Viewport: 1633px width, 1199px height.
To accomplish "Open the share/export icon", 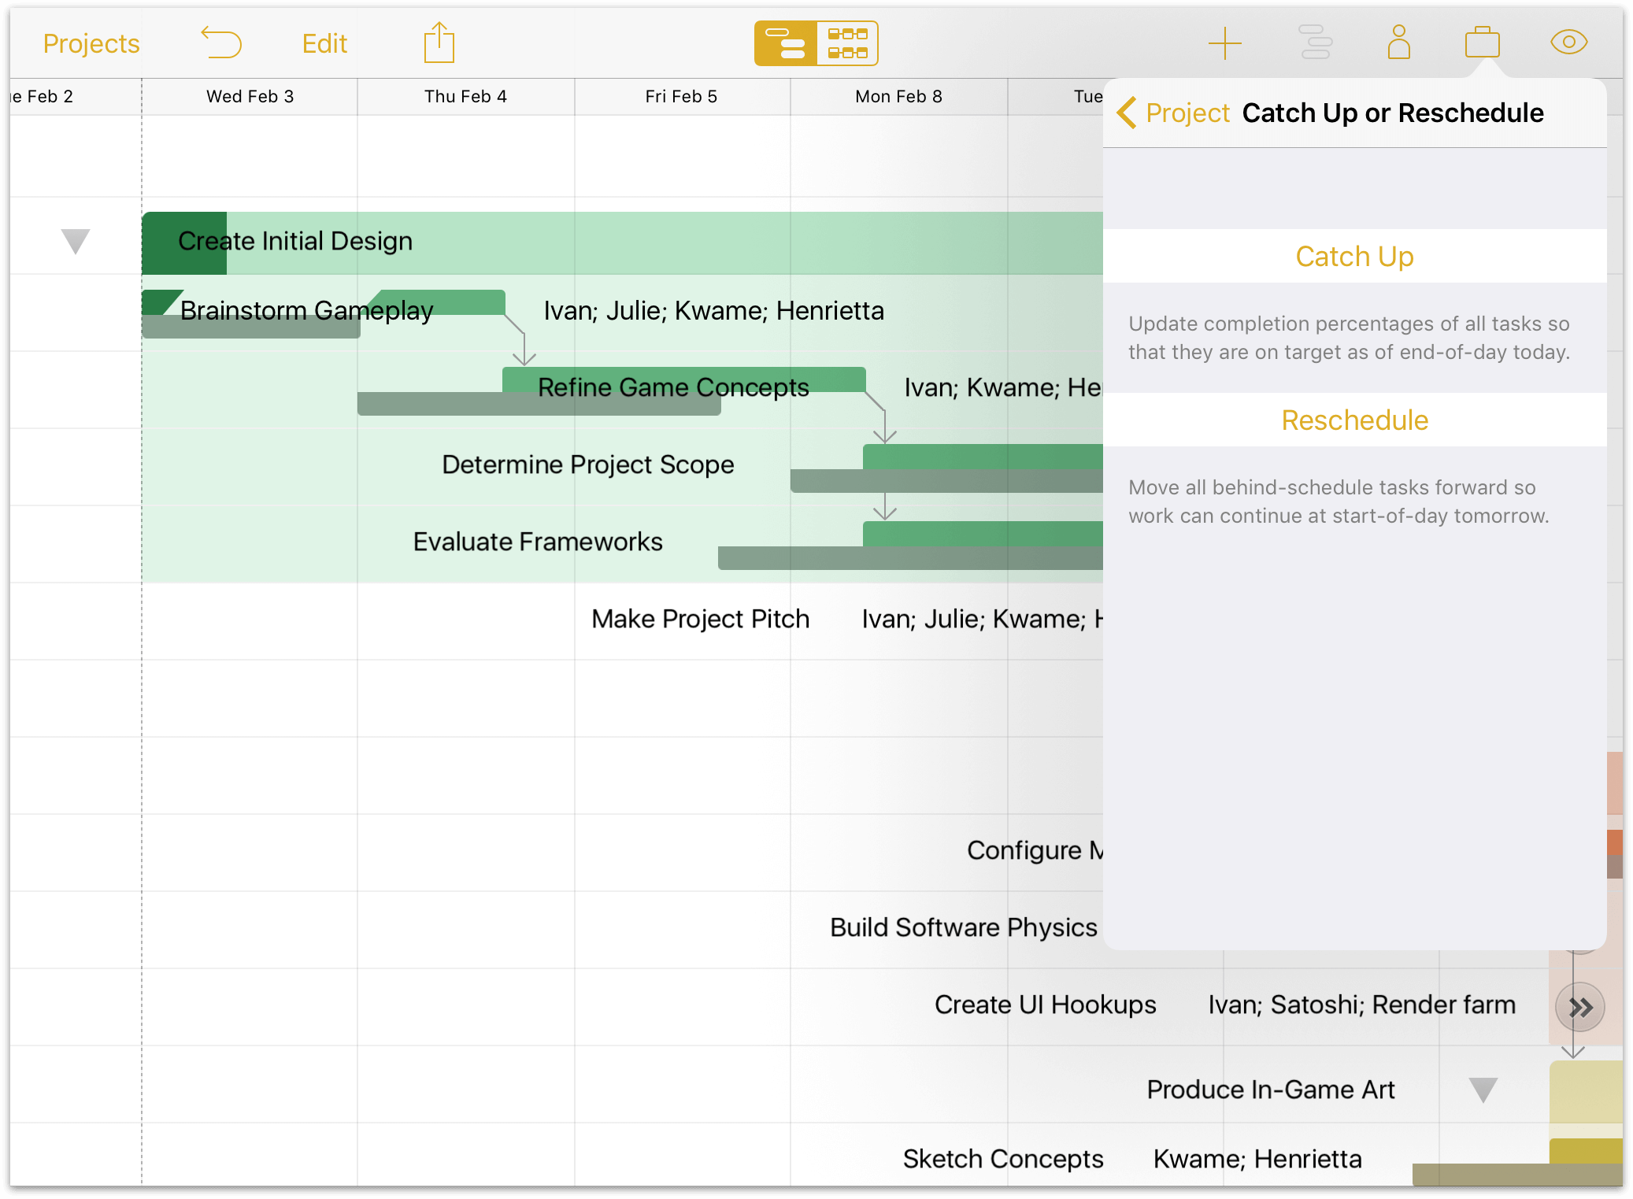I will pos(439,43).
